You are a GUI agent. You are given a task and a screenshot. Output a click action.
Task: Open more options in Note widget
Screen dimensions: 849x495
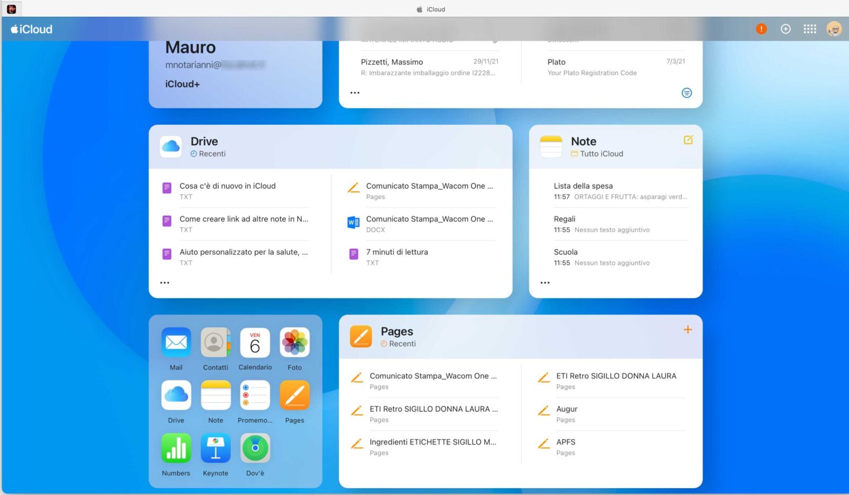pyautogui.click(x=545, y=282)
